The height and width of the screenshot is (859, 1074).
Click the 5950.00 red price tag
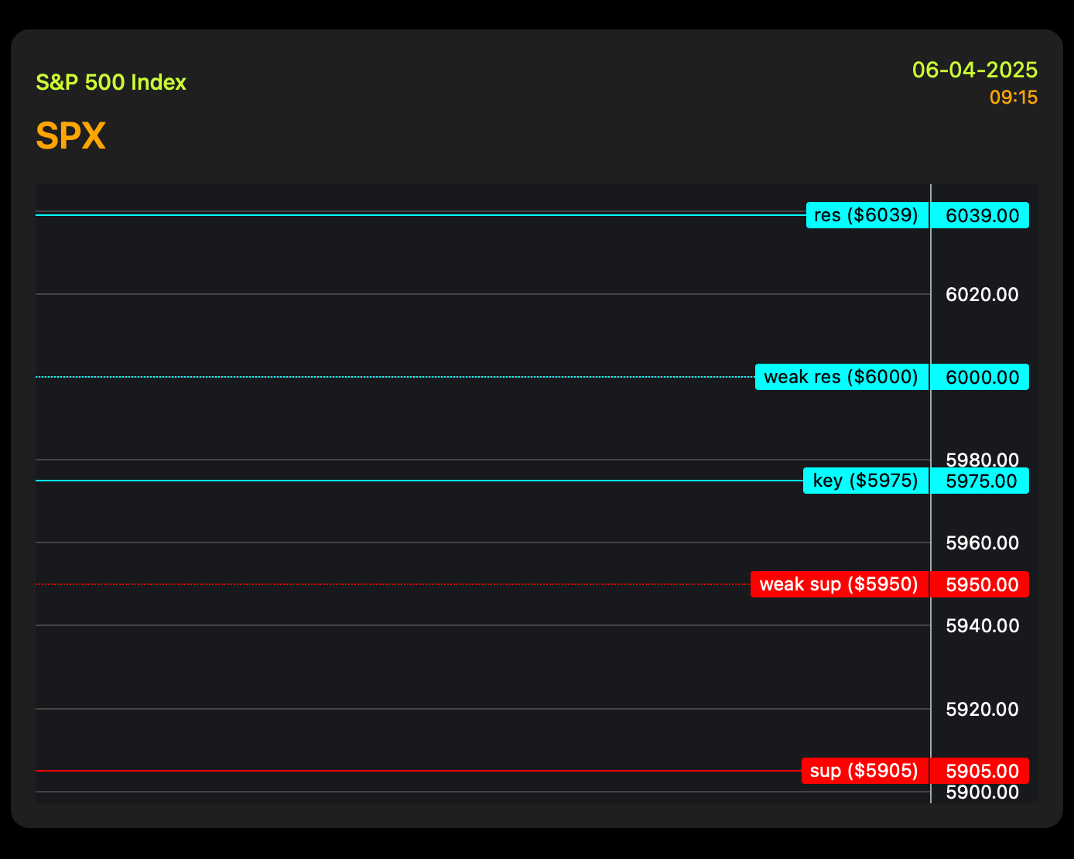coord(980,584)
